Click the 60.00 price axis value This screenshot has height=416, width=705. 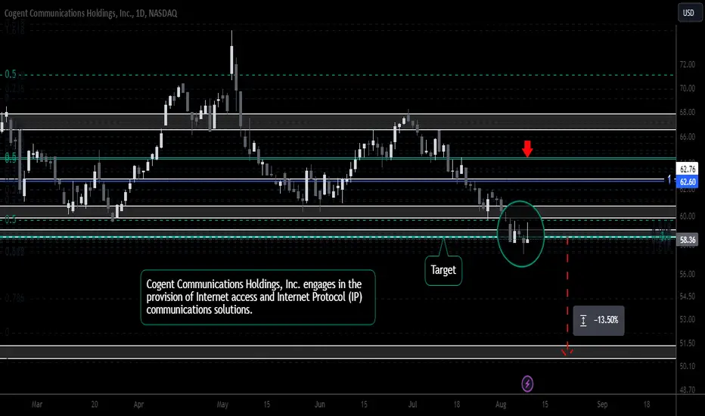tap(687, 216)
